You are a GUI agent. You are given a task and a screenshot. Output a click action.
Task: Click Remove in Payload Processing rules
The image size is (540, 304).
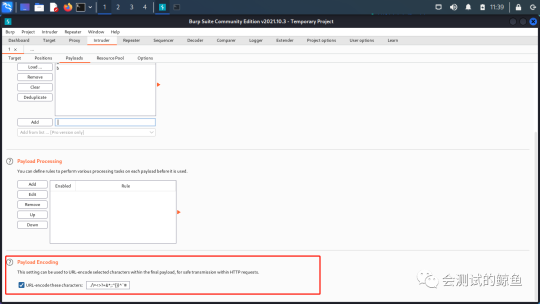[x=32, y=204]
